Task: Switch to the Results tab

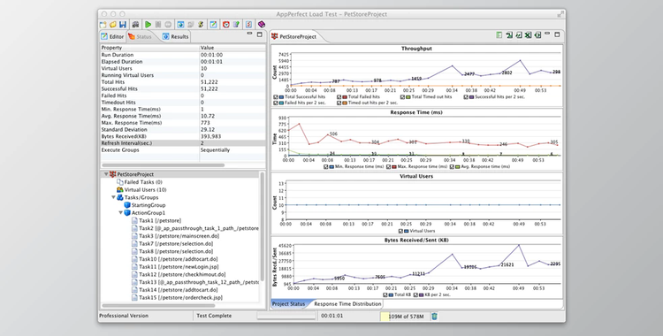Action: point(176,36)
